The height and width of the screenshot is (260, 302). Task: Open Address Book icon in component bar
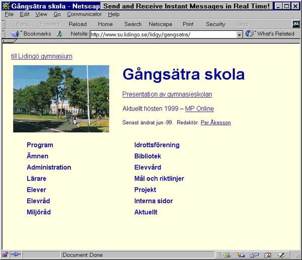coord(268,255)
